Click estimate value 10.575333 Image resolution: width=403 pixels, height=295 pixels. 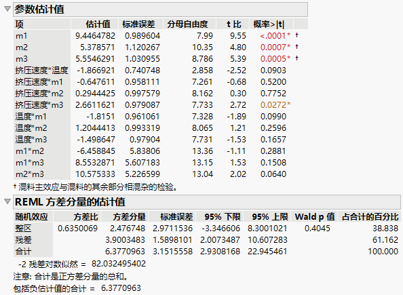pyautogui.click(x=95, y=174)
